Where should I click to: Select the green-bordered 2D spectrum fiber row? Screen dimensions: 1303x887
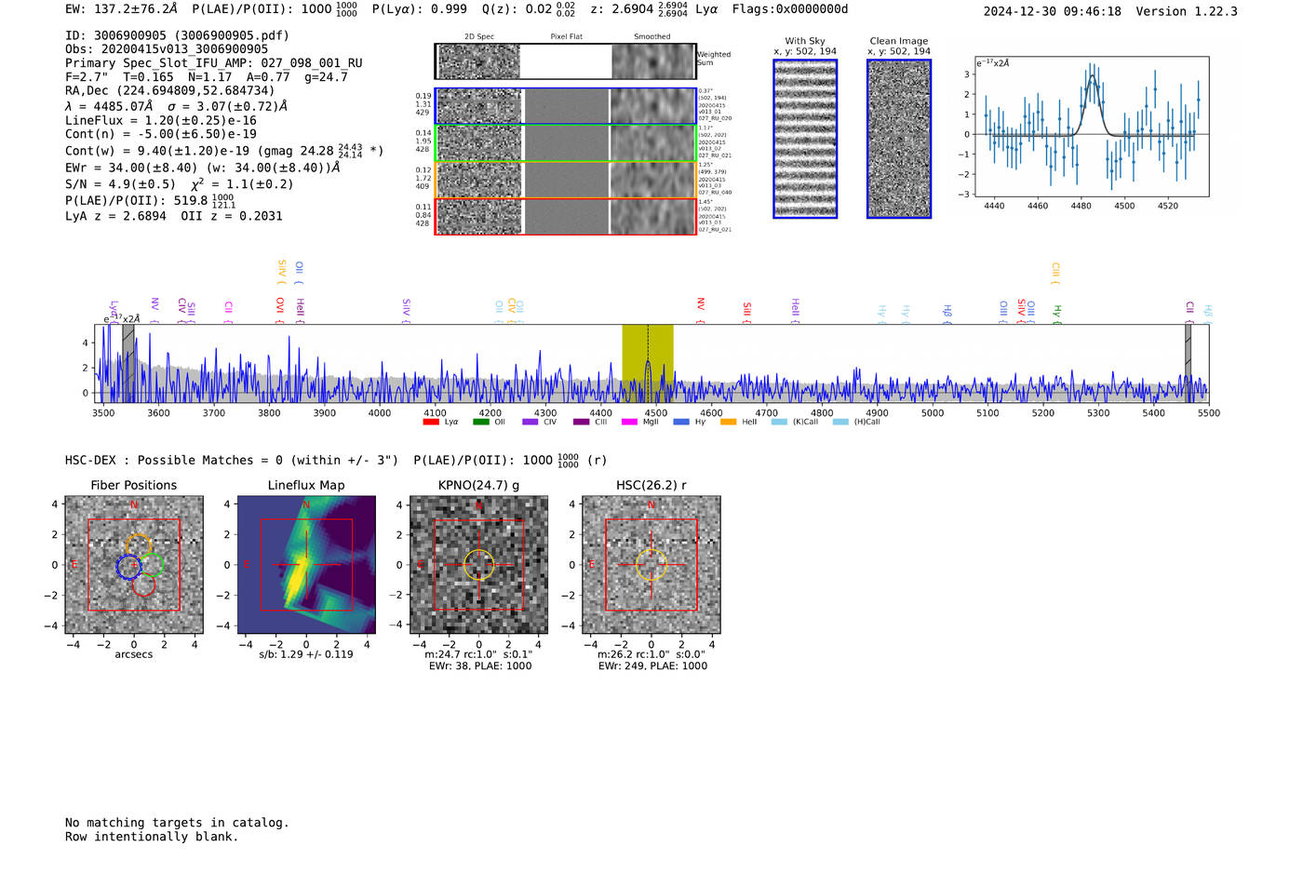[x=565, y=143]
